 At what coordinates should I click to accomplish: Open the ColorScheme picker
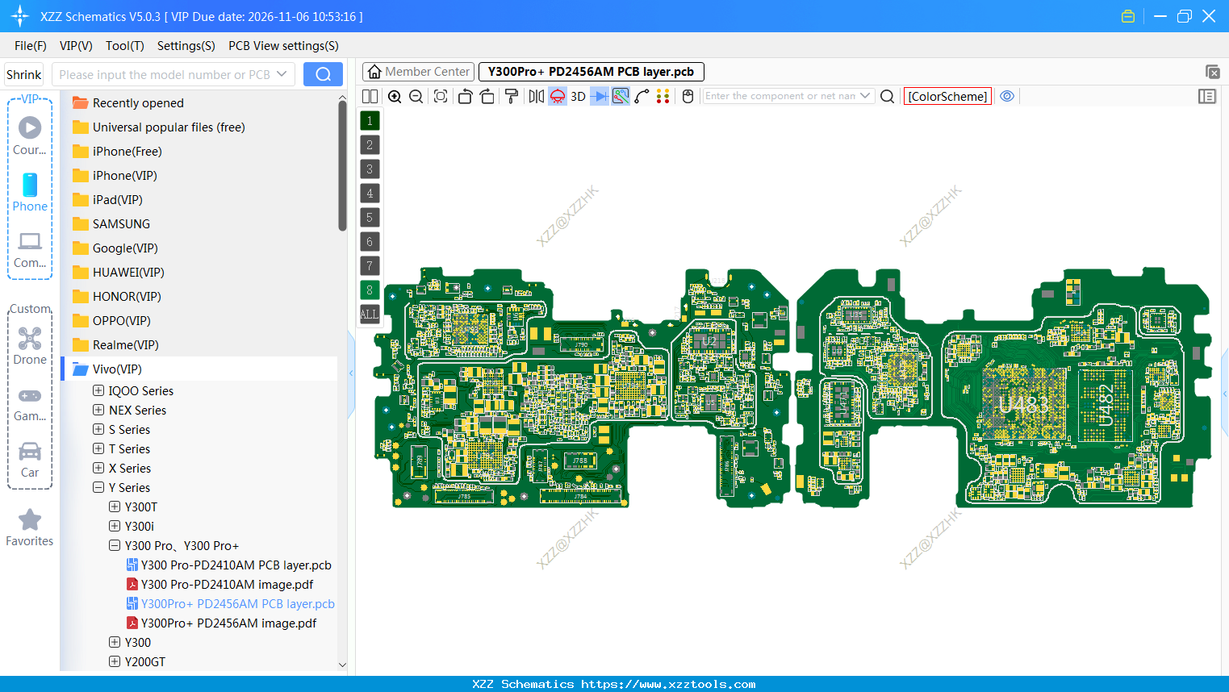point(947,95)
